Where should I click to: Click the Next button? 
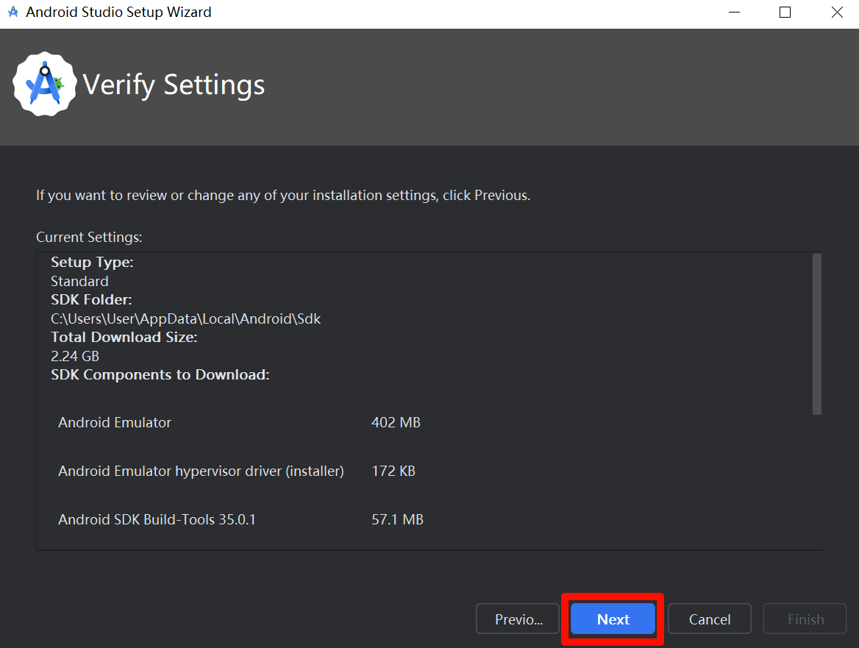pyautogui.click(x=613, y=619)
